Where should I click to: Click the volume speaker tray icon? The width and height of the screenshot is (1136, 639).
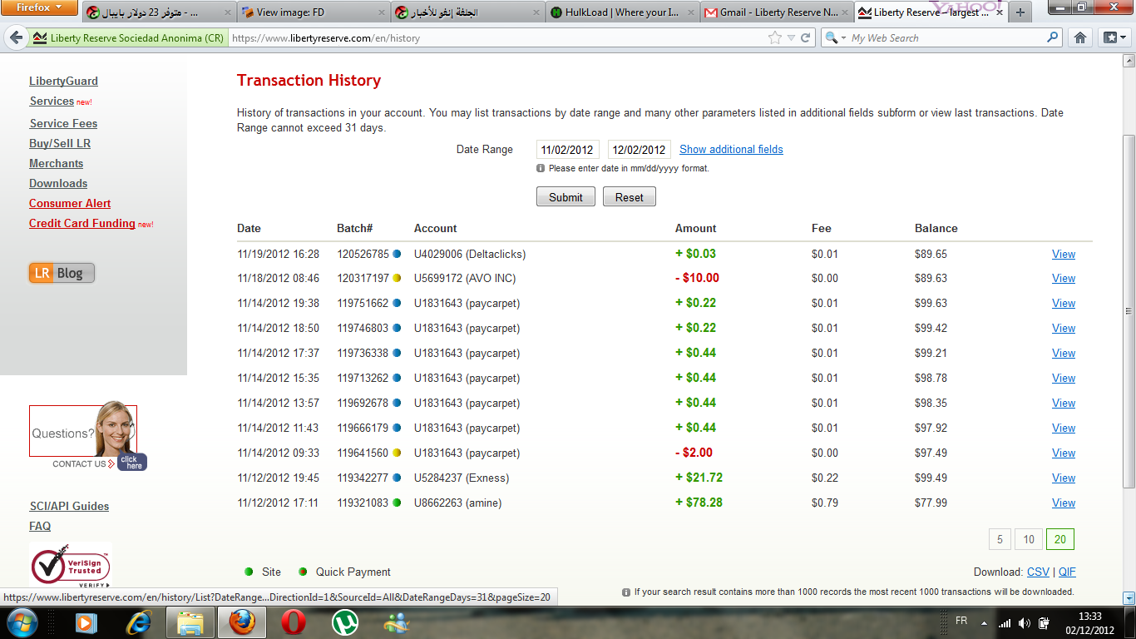tap(1024, 622)
